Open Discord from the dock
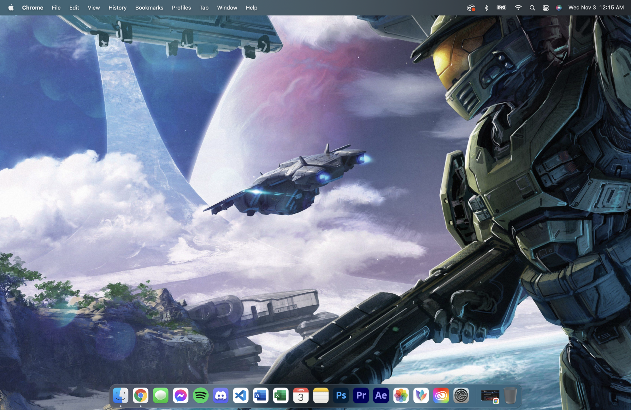The height and width of the screenshot is (410, 631). click(x=221, y=395)
